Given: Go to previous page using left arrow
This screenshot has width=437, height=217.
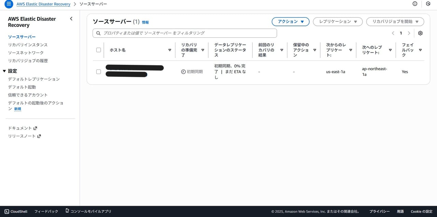Looking at the screenshot, I should [x=393, y=33].
